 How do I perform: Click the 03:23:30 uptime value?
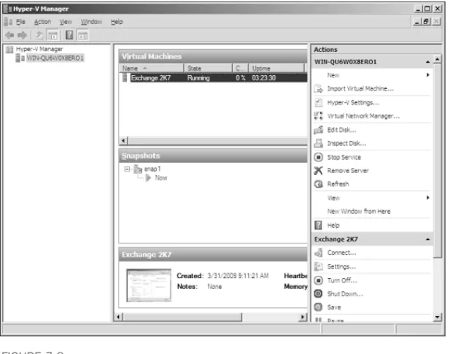pos(264,78)
